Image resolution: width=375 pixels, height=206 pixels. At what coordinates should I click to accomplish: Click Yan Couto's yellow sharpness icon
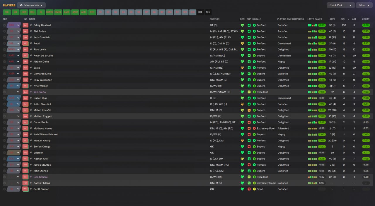coord(249,92)
